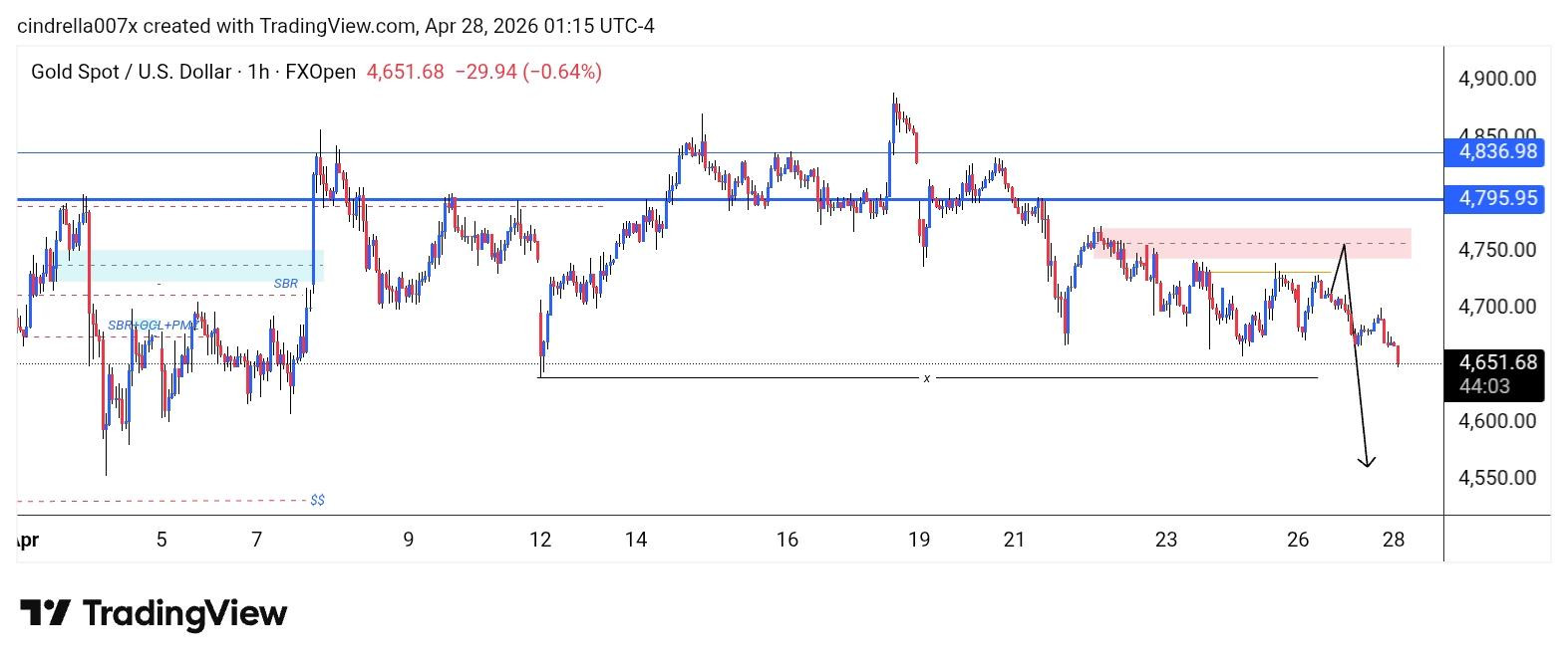1568x664 pixels.
Task: Select the pink supply zone rectangle
Action: (x=1252, y=244)
